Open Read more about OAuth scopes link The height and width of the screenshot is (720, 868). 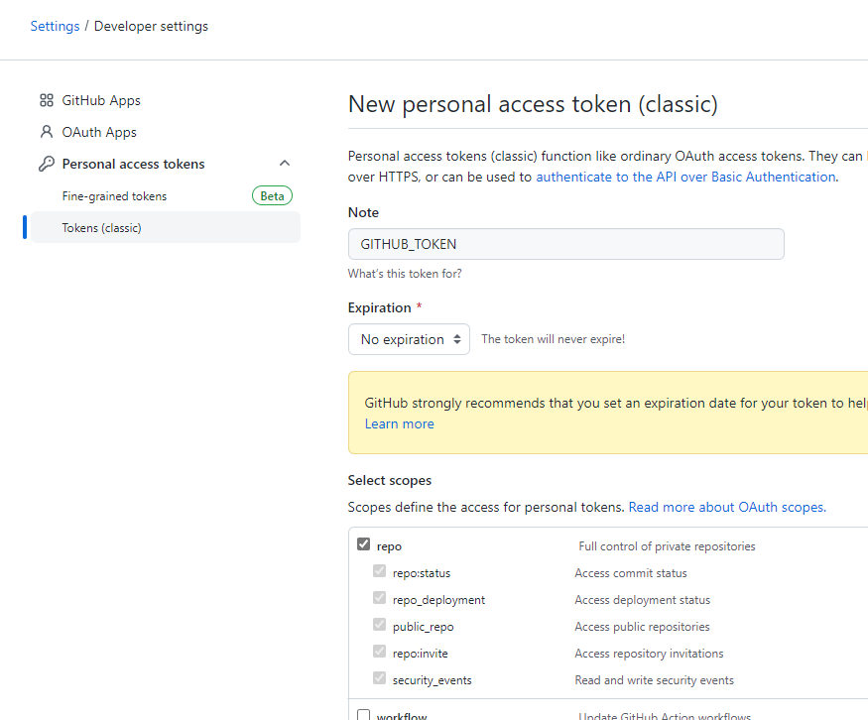click(727, 507)
